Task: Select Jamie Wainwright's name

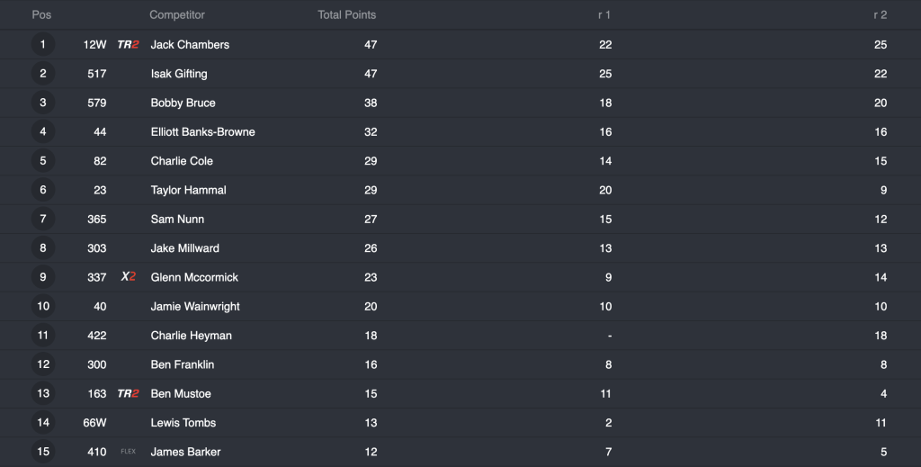Action: pyautogui.click(x=195, y=307)
